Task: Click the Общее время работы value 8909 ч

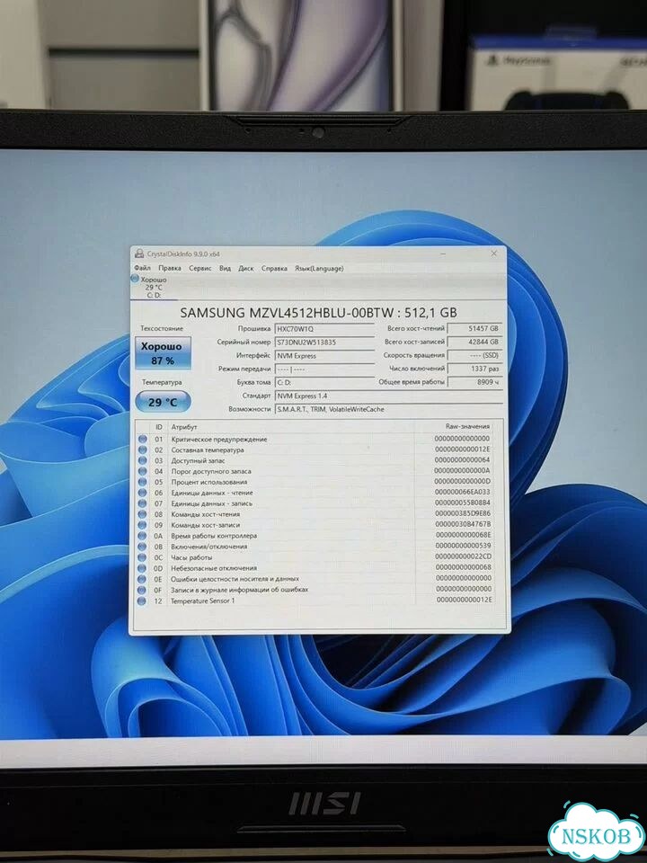Action: coord(474,381)
